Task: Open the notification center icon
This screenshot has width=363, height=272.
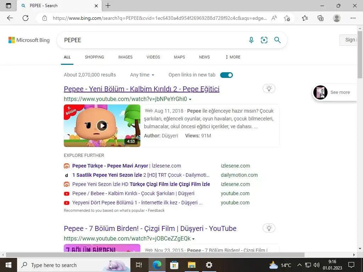Action: [x=351, y=265]
